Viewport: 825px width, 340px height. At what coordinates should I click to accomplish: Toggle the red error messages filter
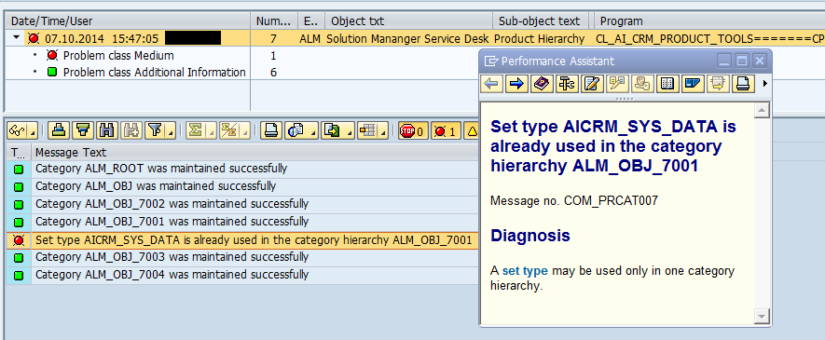pos(446,129)
